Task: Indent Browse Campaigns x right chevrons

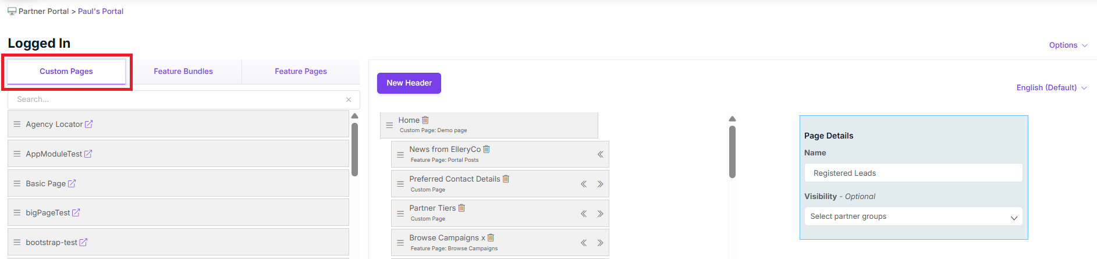Action: [600, 243]
